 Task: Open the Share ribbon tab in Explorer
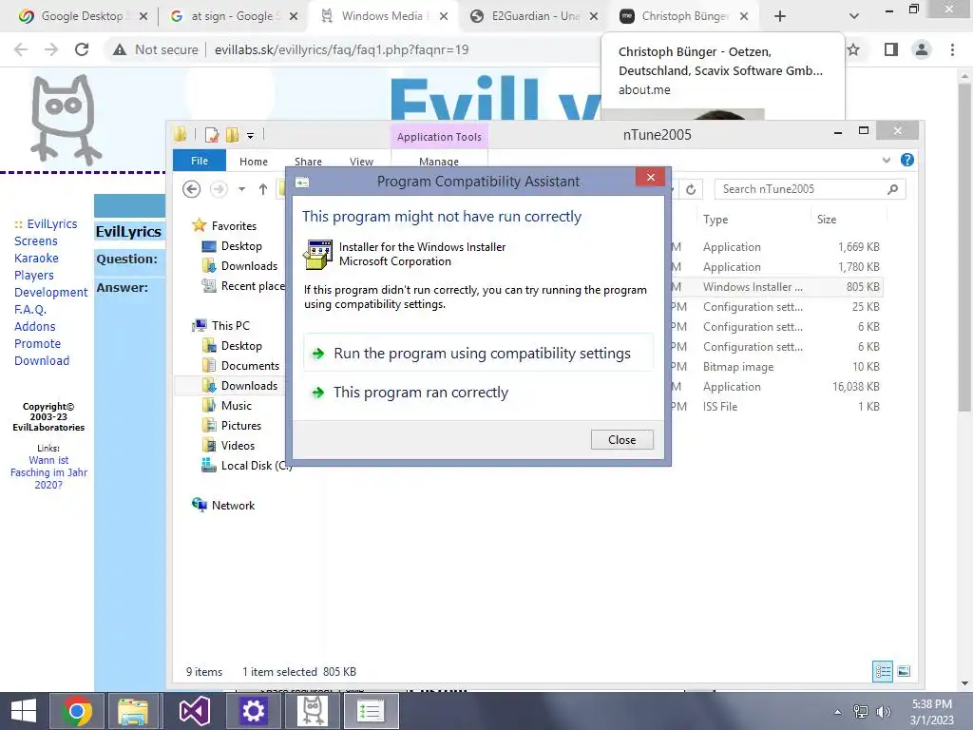[x=308, y=162]
